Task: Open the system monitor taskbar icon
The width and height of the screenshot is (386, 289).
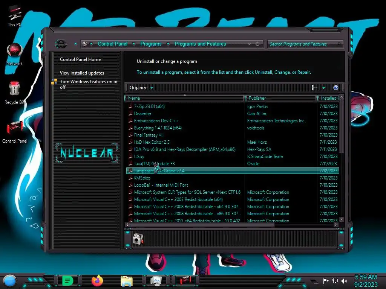Action: (x=156, y=281)
